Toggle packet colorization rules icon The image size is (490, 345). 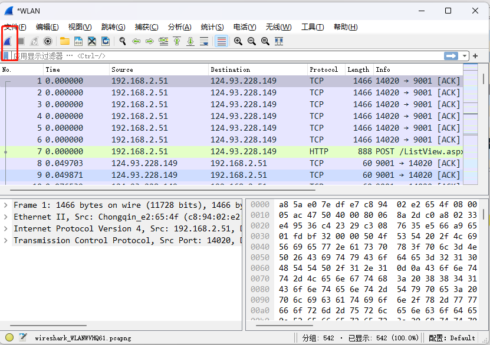tap(221, 41)
